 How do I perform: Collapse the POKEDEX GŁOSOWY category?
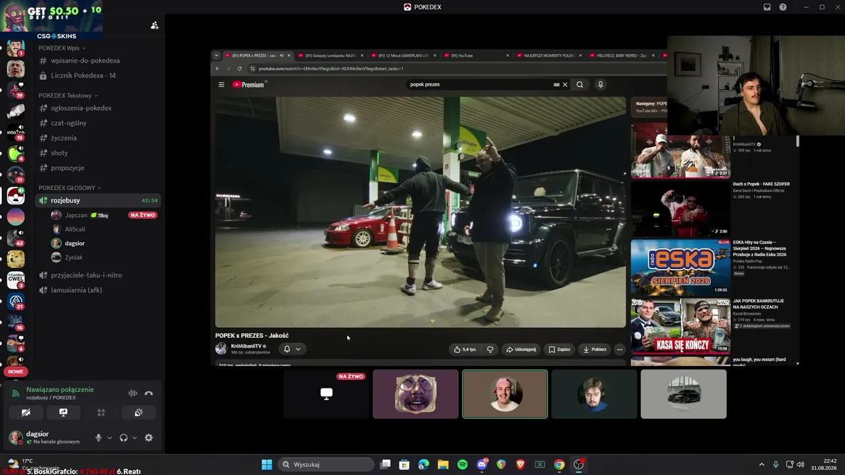[70, 188]
